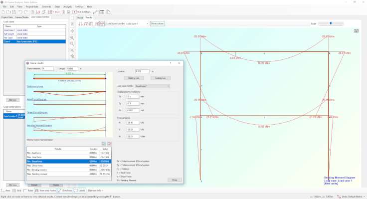Toggle the wire frame view
The image size is (367, 199).
46,191
